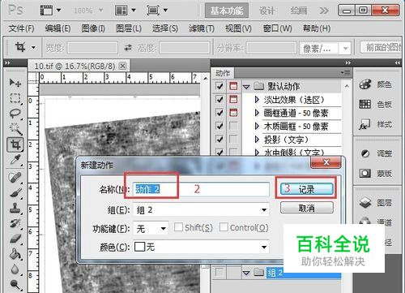Click the 名称 action name field
This screenshot has width=405, height=293.
point(201,189)
